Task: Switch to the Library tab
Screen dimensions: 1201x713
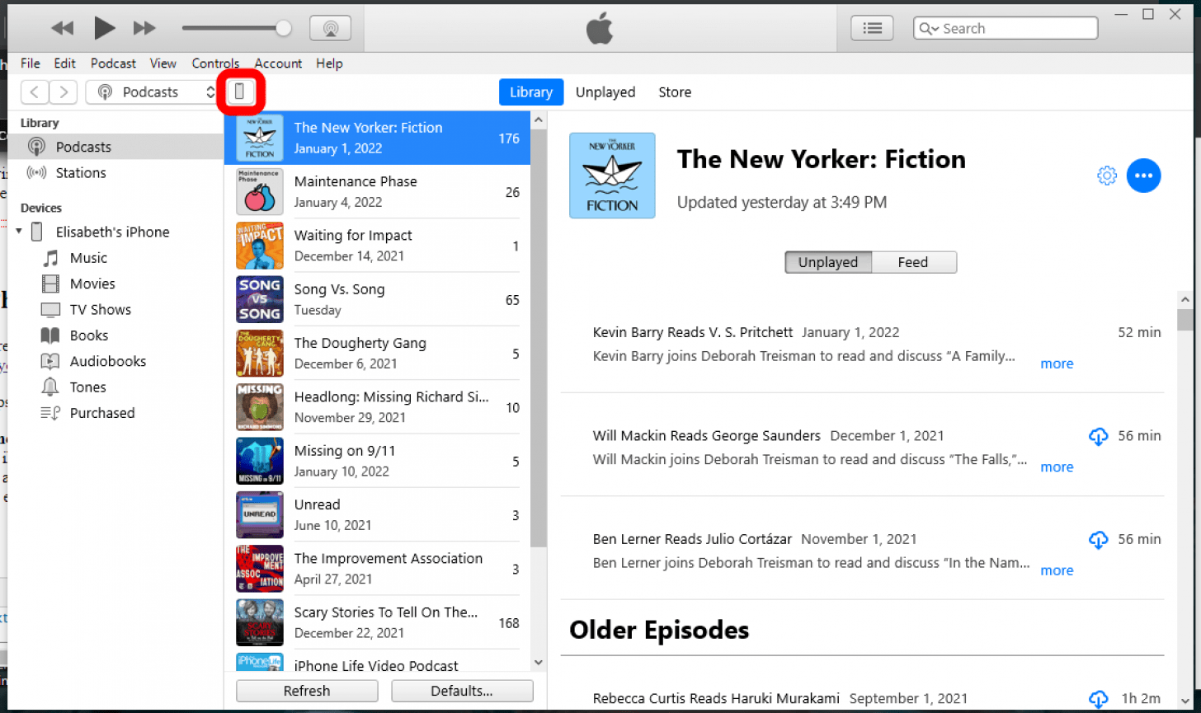Action: [531, 92]
